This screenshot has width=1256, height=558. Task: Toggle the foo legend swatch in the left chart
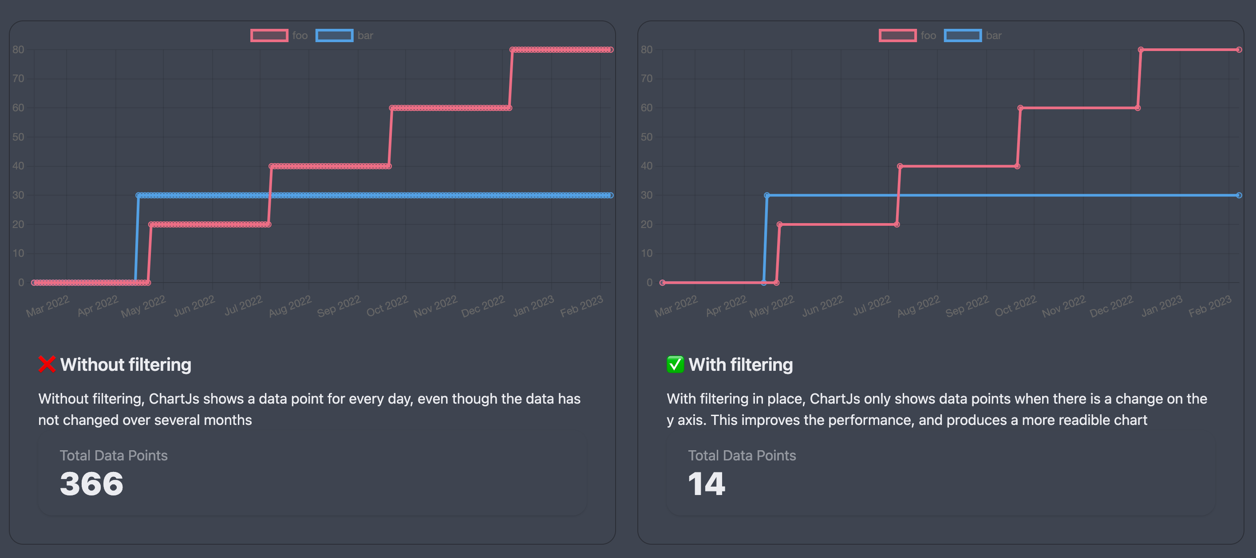pyautogui.click(x=269, y=35)
